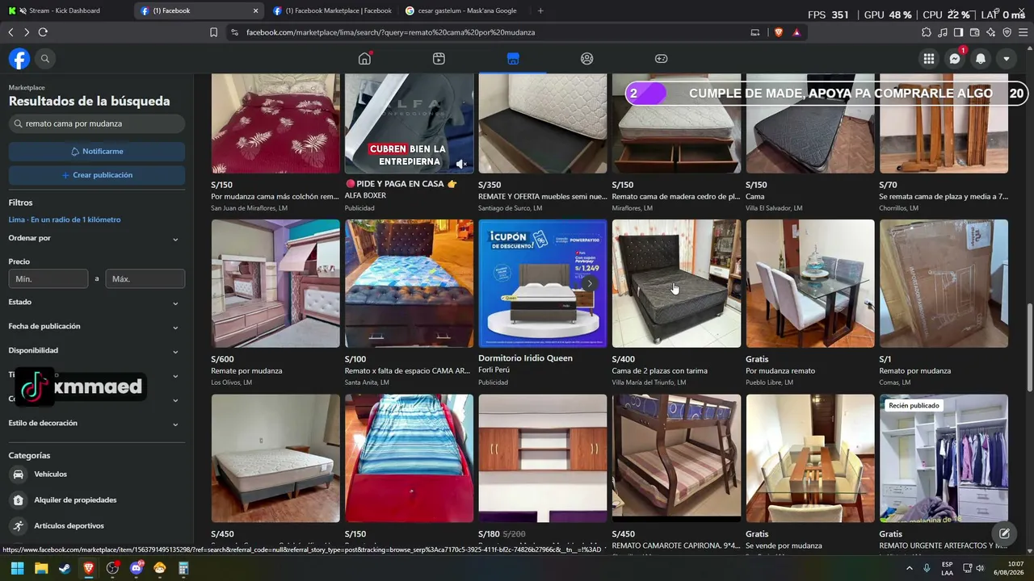
Task: Open the Recién publicado closet listing
Action: coord(944,473)
